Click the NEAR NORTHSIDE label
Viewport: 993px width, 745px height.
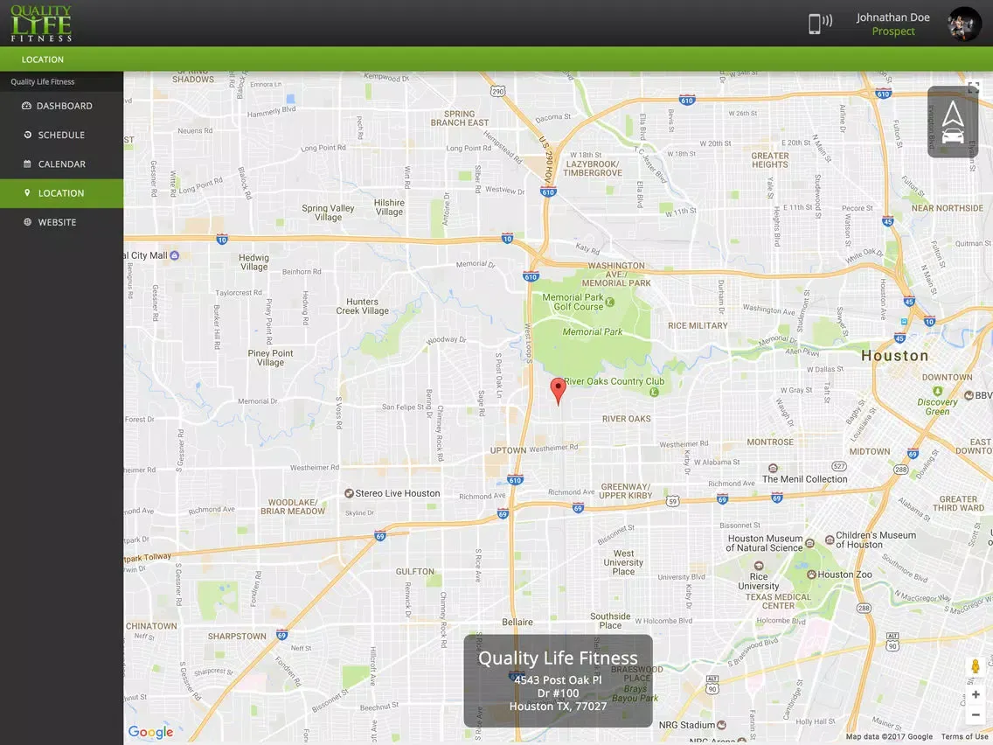click(x=948, y=208)
